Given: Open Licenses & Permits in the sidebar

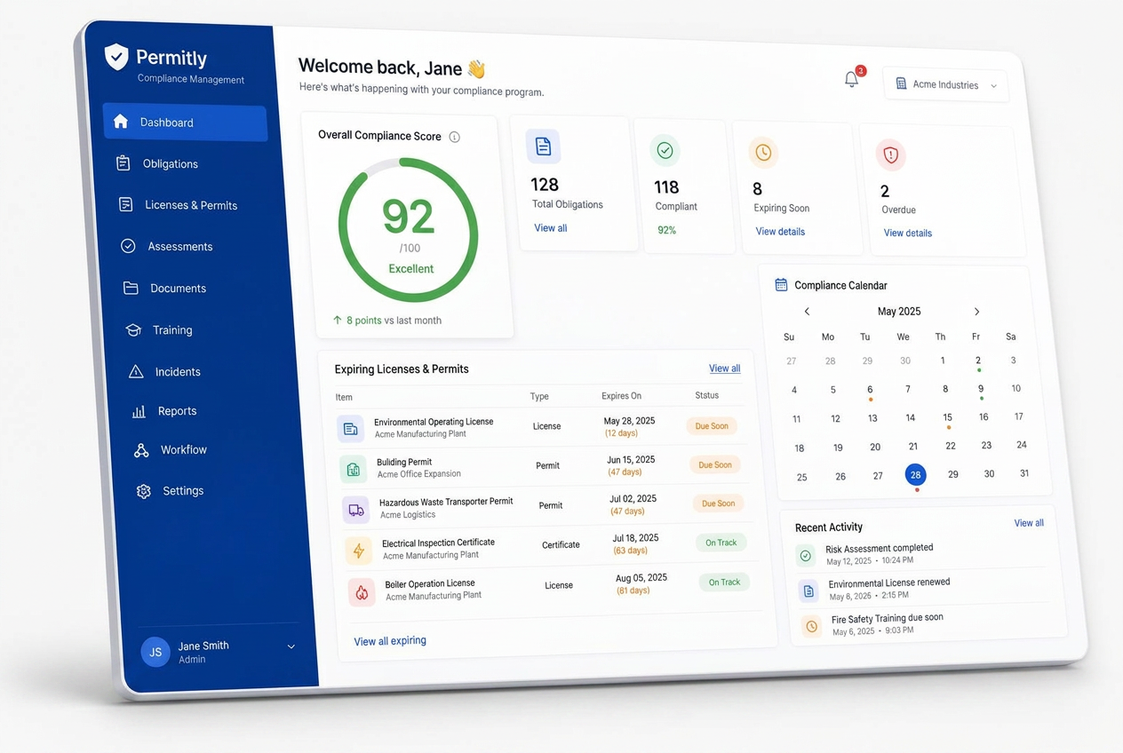Looking at the screenshot, I should click(179, 205).
